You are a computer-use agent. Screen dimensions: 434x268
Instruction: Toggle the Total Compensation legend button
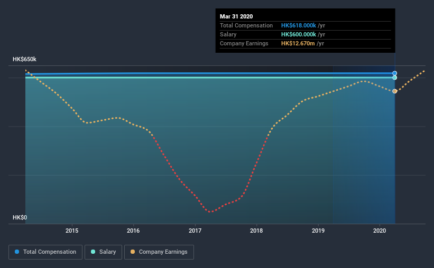pyautogui.click(x=45, y=252)
